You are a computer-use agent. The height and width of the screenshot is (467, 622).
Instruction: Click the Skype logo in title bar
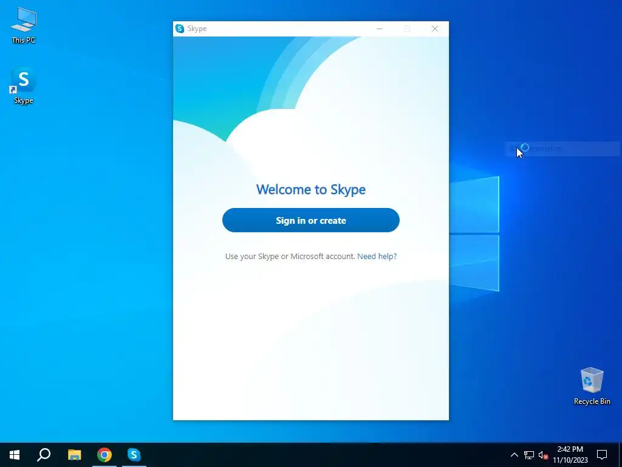(x=180, y=29)
